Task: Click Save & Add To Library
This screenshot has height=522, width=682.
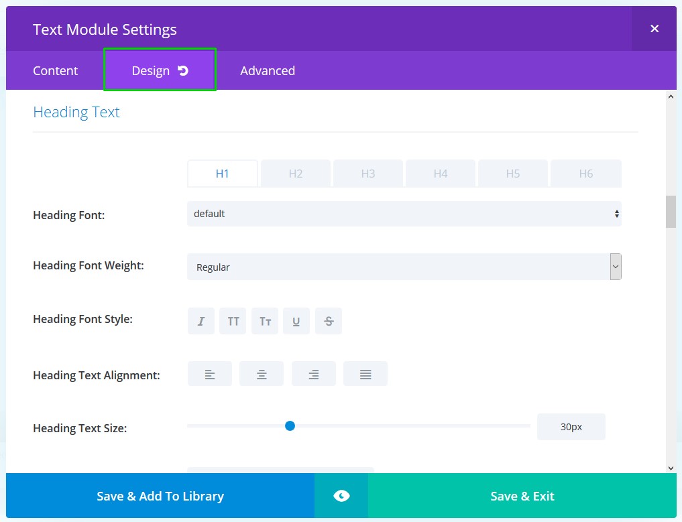Action: tap(160, 496)
